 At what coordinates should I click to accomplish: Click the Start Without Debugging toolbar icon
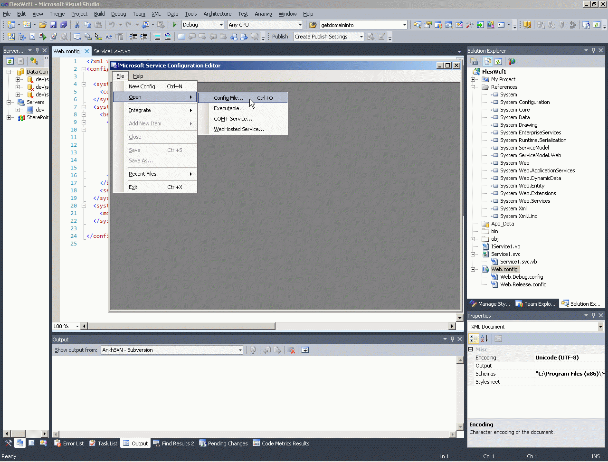point(43,37)
